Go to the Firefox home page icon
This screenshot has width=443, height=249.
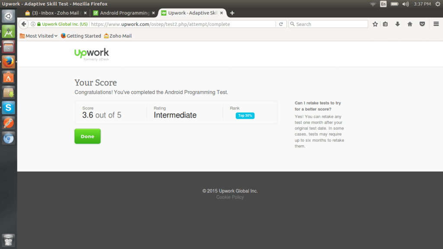point(410,24)
